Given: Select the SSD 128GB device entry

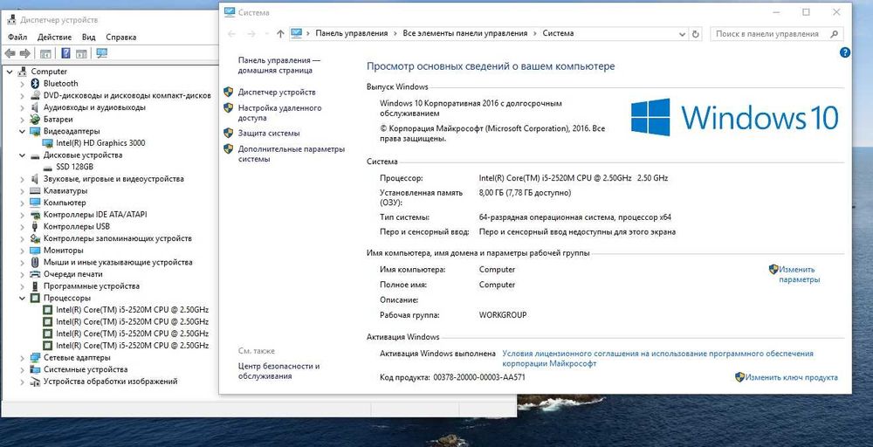Looking at the screenshot, I should coord(74,167).
